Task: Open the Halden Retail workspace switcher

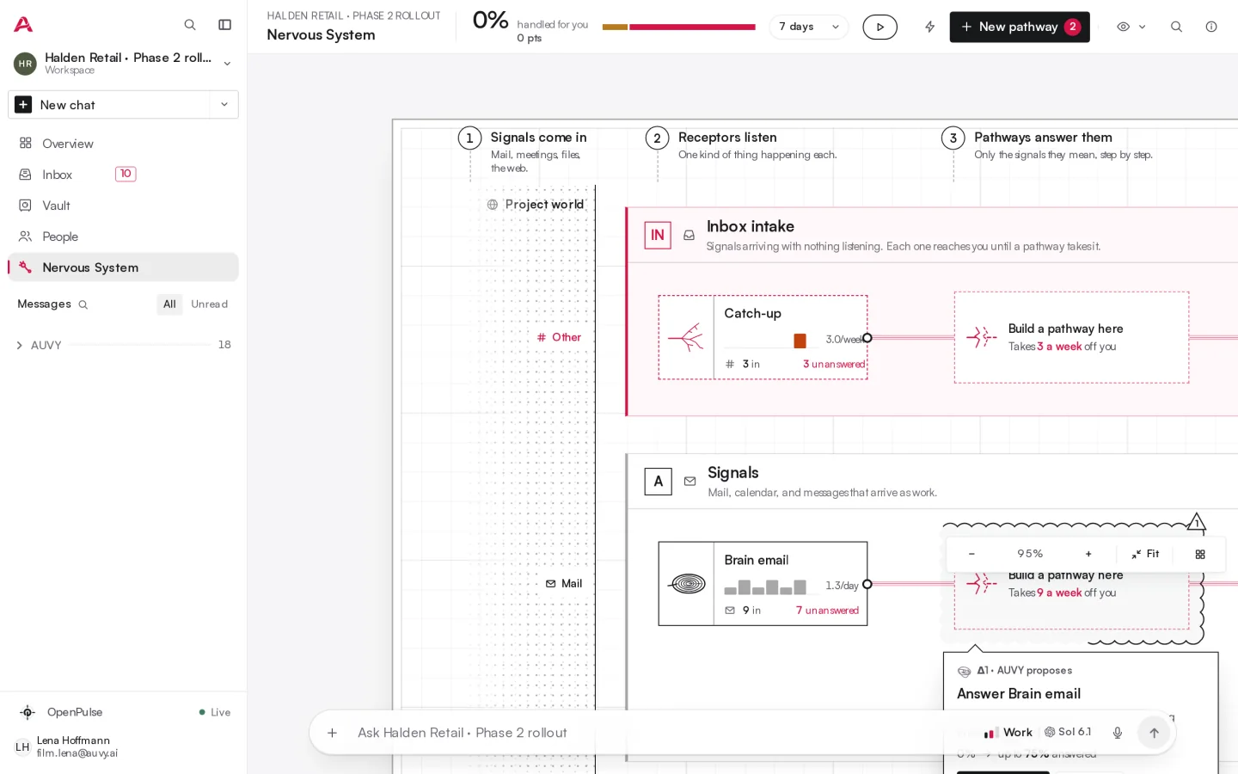Action: pos(123,63)
